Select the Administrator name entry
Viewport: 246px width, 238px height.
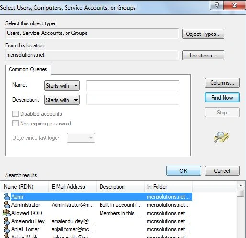(x=26, y=205)
